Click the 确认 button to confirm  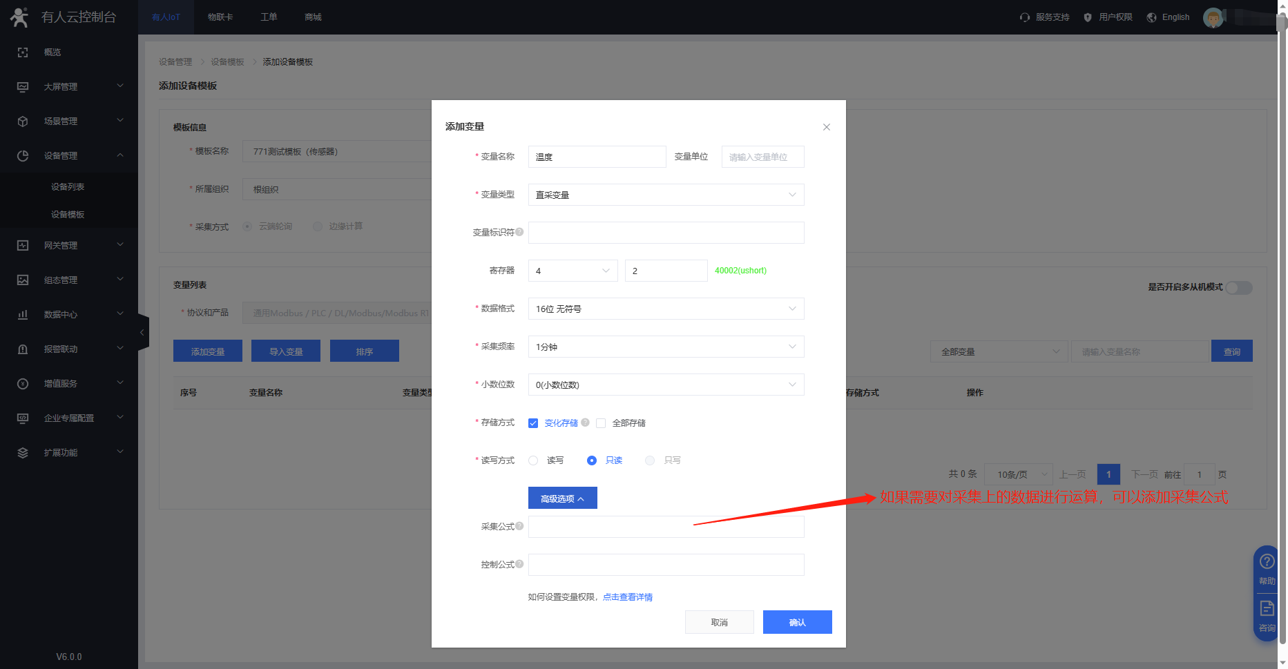click(797, 622)
